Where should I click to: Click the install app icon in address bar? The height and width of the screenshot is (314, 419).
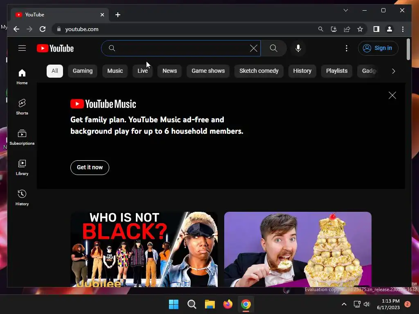point(334,29)
